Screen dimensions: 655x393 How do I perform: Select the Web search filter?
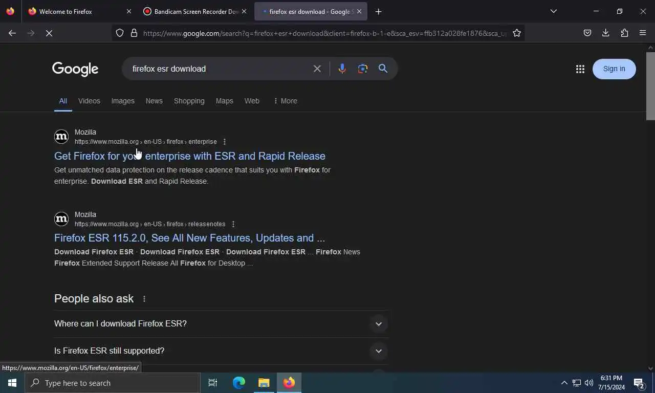tap(252, 101)
